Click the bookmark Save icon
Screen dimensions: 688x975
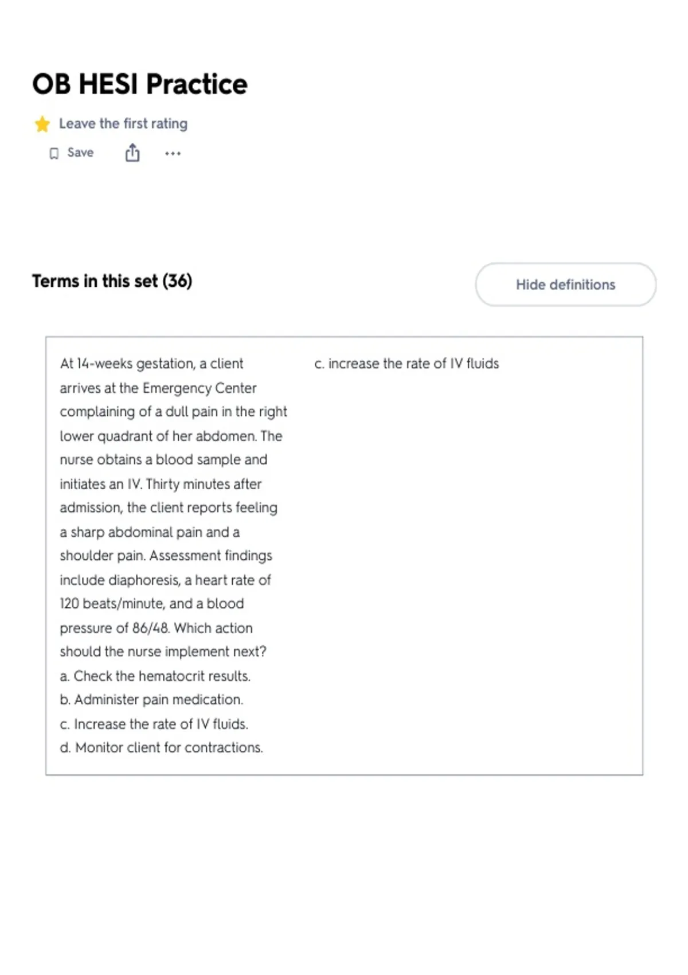54,153
